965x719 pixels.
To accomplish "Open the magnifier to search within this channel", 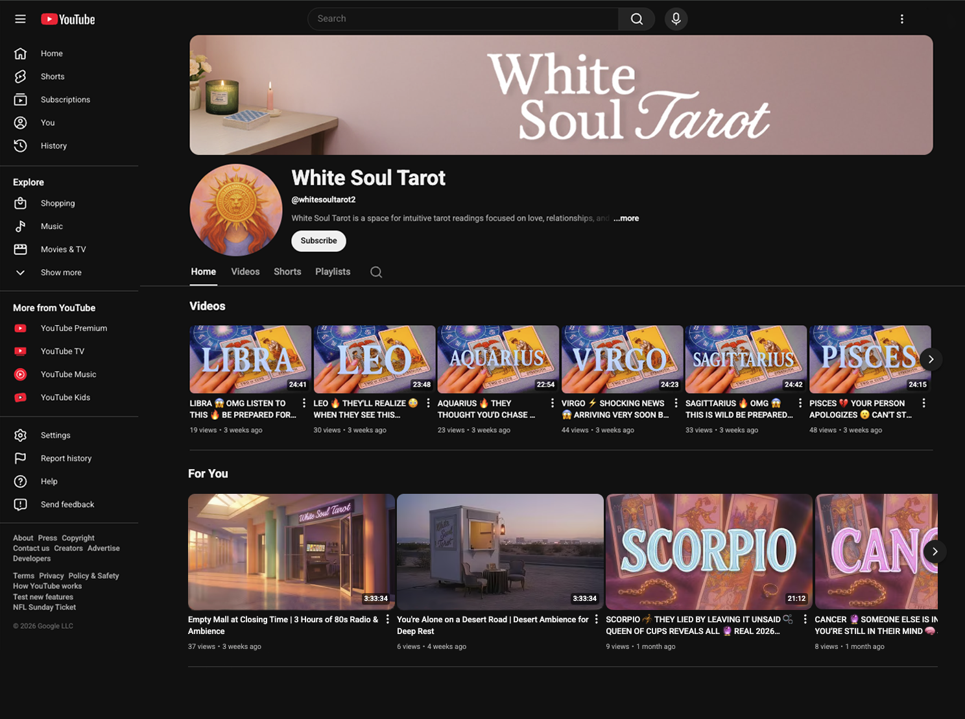I will (x=376, y=272).
